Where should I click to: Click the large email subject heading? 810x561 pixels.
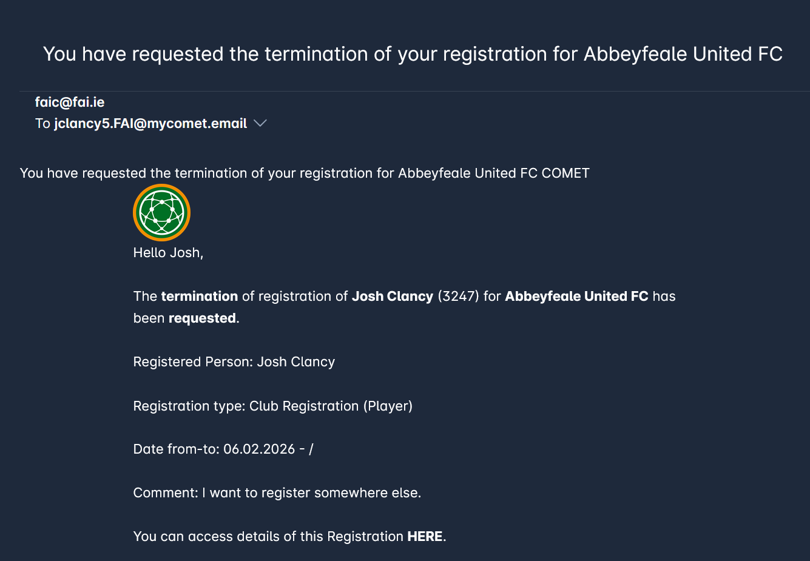click(x=413, y=54)
